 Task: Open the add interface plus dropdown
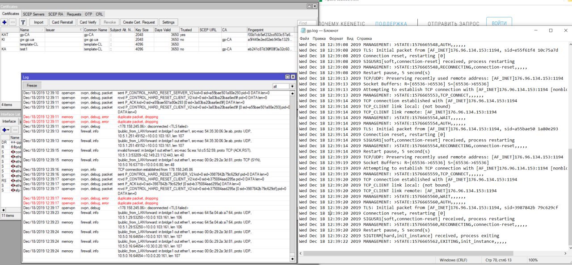point(6,130)
